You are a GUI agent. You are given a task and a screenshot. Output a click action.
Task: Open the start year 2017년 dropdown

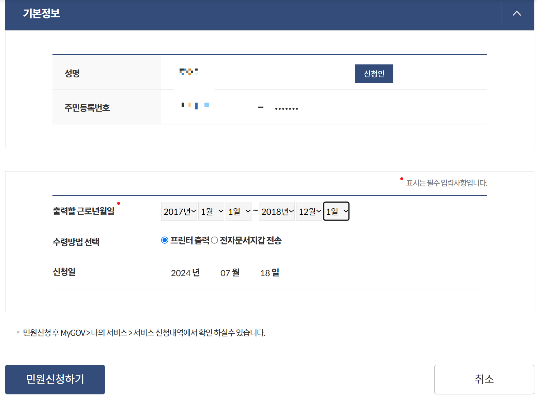point(179,211)
